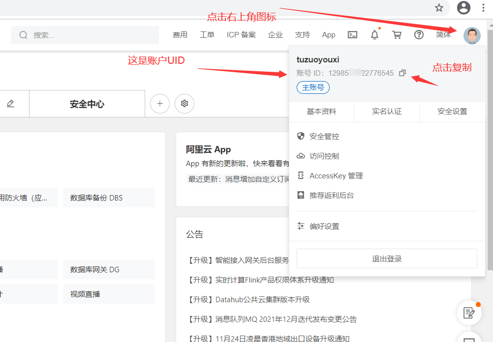
Task: Click the page vertical scrollbar
Action: [x=490, y=151]
